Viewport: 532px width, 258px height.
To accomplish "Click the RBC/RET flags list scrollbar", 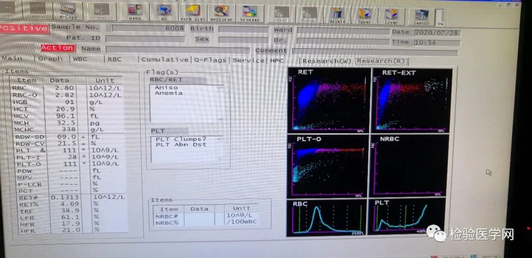I will (221, 103).
